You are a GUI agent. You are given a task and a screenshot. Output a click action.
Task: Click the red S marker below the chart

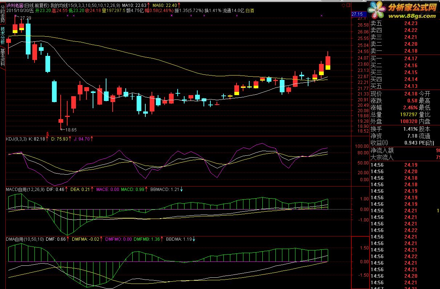[47, 134]
